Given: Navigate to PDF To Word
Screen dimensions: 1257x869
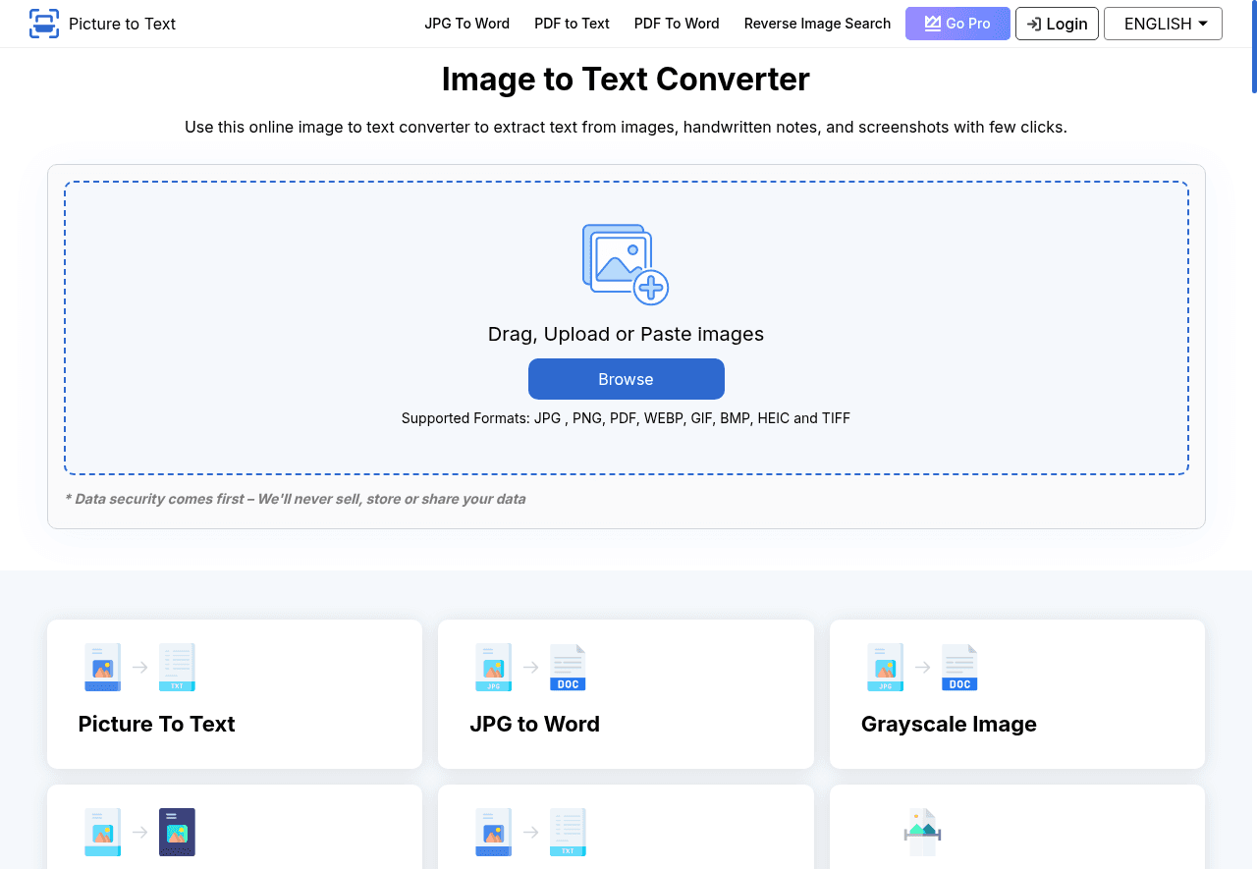Looking at the screenshot, I should point(677,24).
